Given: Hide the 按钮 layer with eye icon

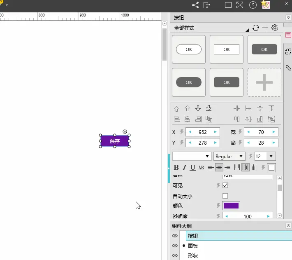Looking at the screenshot, I should pos(175,236).
